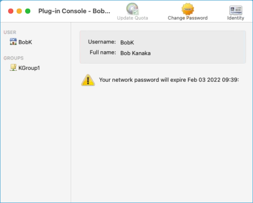
Task: Click the GROUPS section header
Action: (x=14, y=58)
